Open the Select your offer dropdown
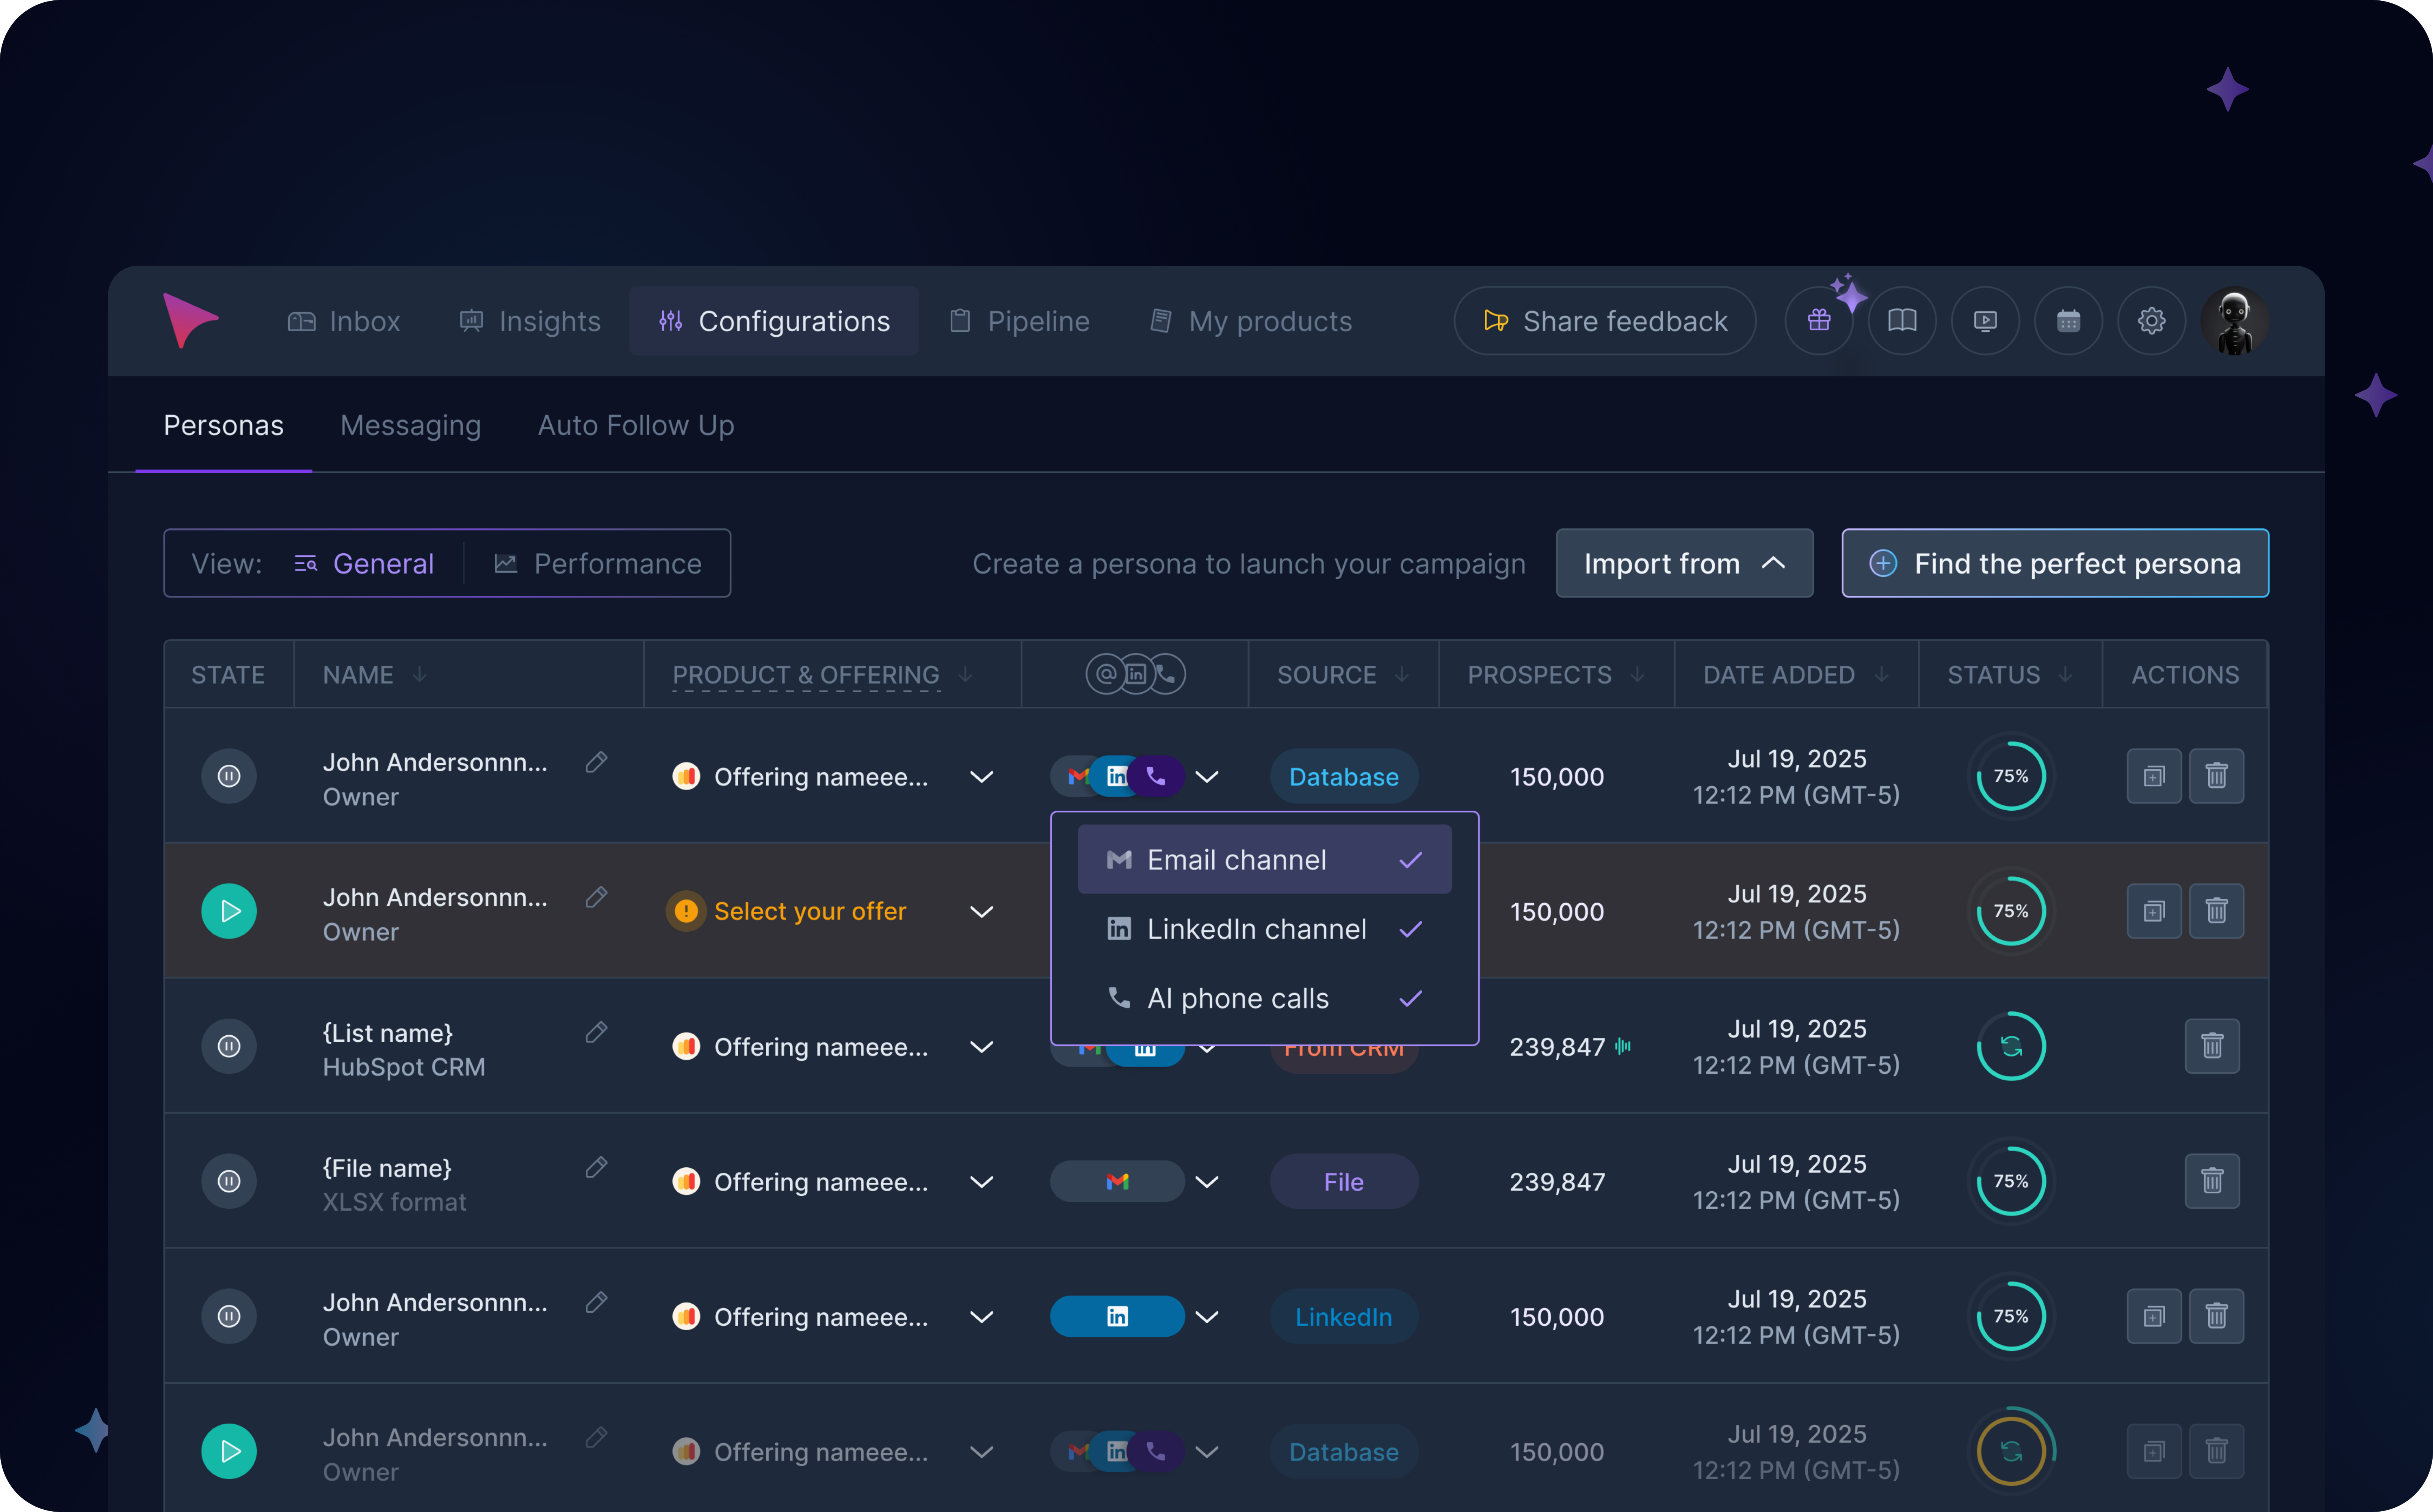Screen dimensions: 2433x1512 981,911
